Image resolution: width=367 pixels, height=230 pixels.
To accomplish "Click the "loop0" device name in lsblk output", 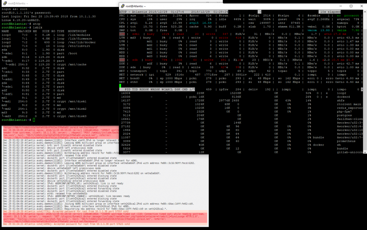I will point(6,35).
